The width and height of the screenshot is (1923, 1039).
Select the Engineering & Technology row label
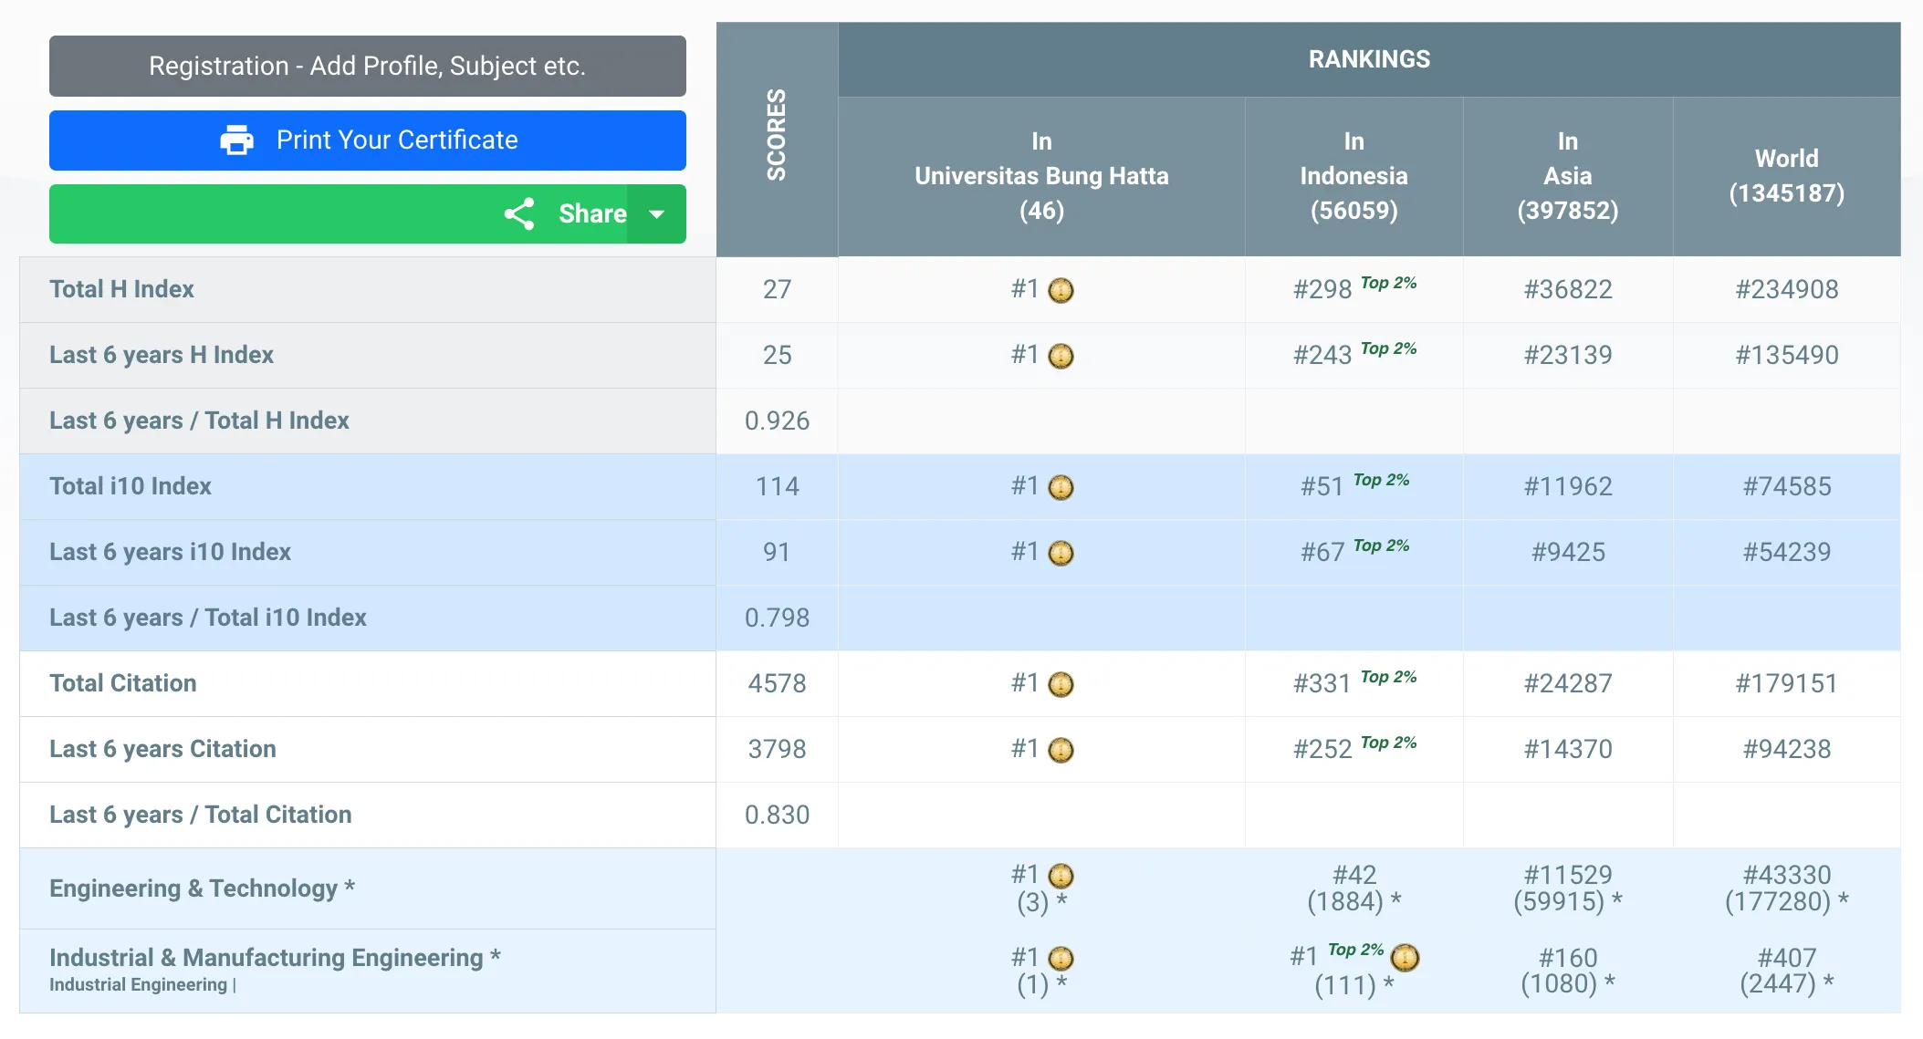(x=202, y=888)
